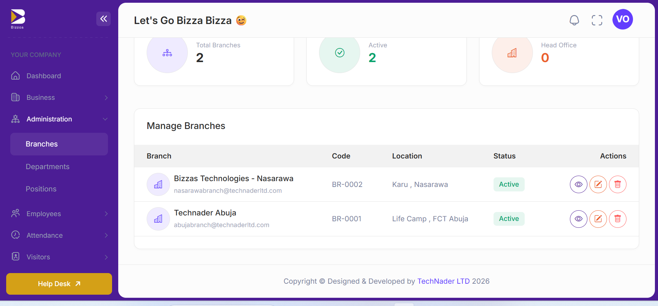The image size is (658, 306).
Task: Collapse the Administration sidebar section
Action: (x=59, y=119)
